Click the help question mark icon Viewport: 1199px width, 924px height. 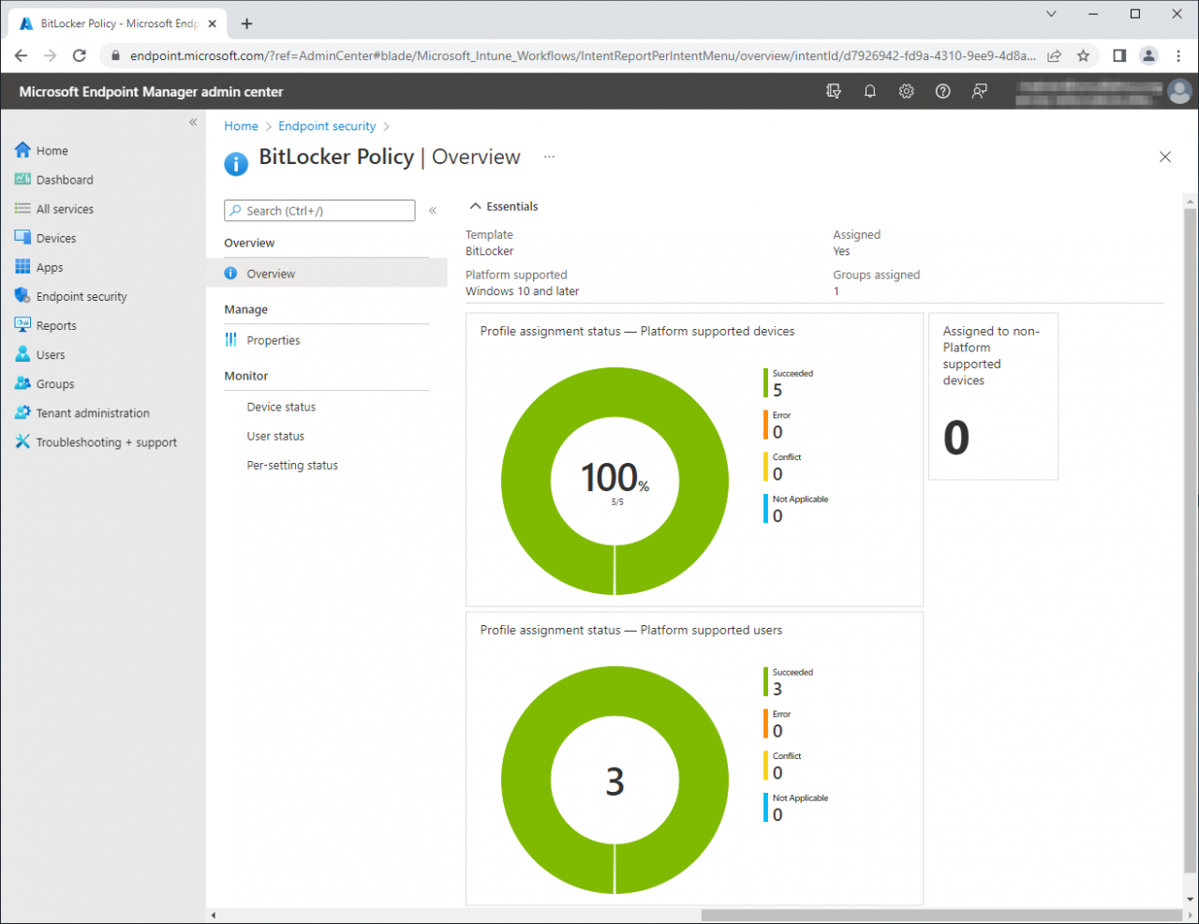[942, 91]
